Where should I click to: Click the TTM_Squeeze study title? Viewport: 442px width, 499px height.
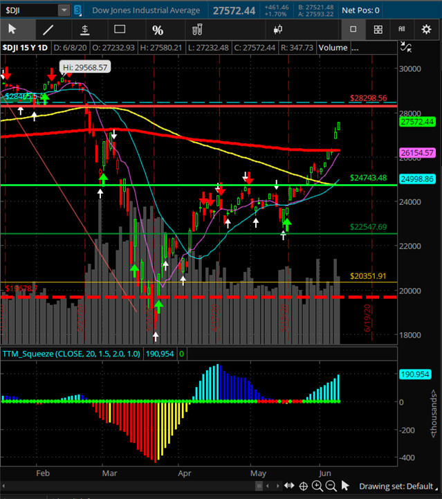(x=29, y=354)
